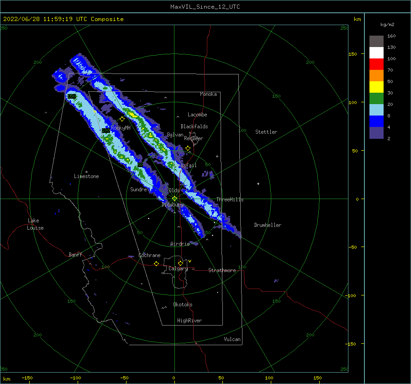Click the Airdrie label
Screen dimensions: 411x384
tap(180, 244)
